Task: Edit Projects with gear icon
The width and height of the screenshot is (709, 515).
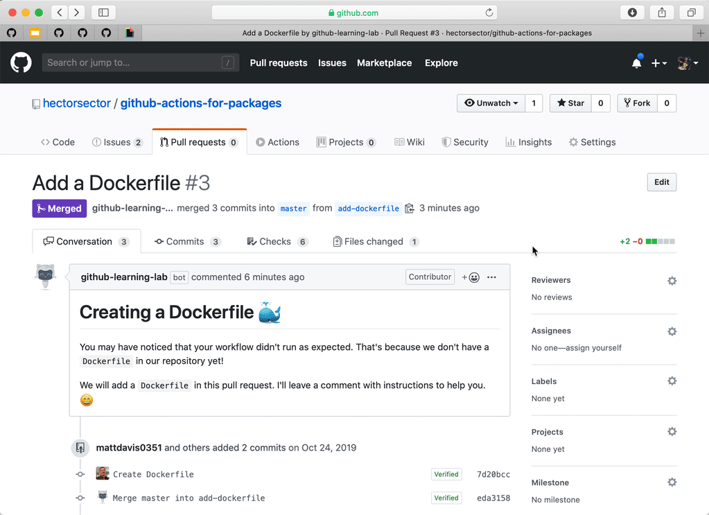Action: coord(672,431)
